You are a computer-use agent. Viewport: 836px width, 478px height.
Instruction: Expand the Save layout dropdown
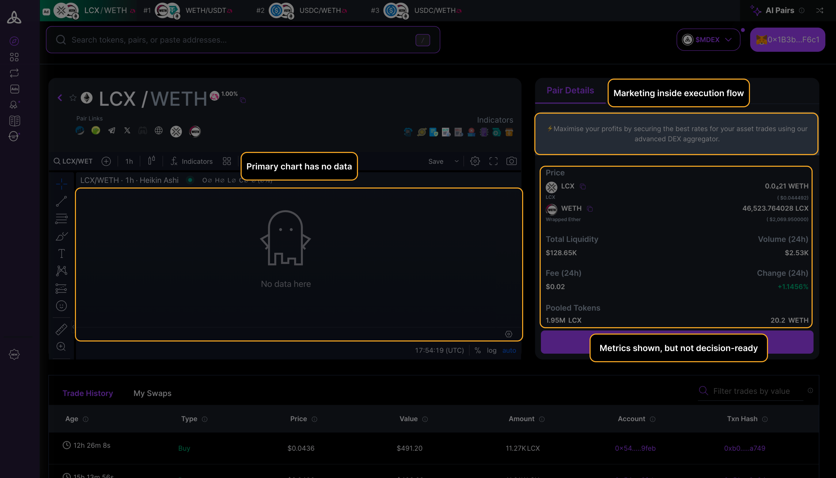[x=457, y=161]
